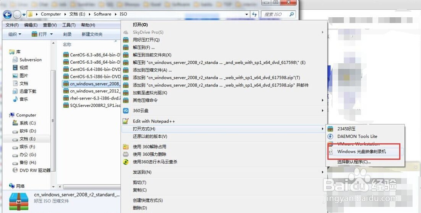
Task: Click the large ISO archive preview icon
Action: (x=19, y=201)
